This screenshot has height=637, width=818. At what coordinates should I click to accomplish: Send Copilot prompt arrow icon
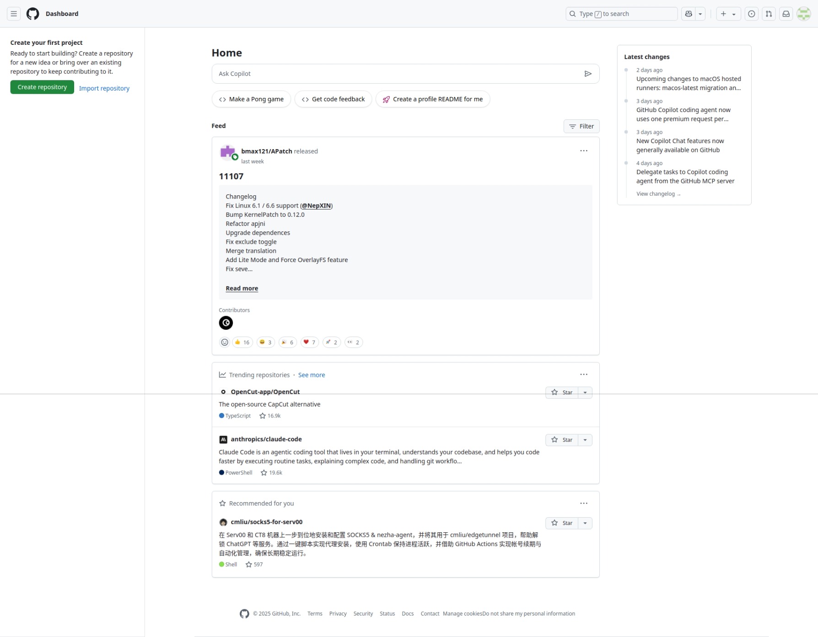point(588,74)
